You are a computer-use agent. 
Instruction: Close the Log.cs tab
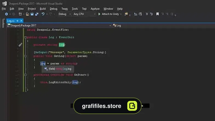pos(21,21)
